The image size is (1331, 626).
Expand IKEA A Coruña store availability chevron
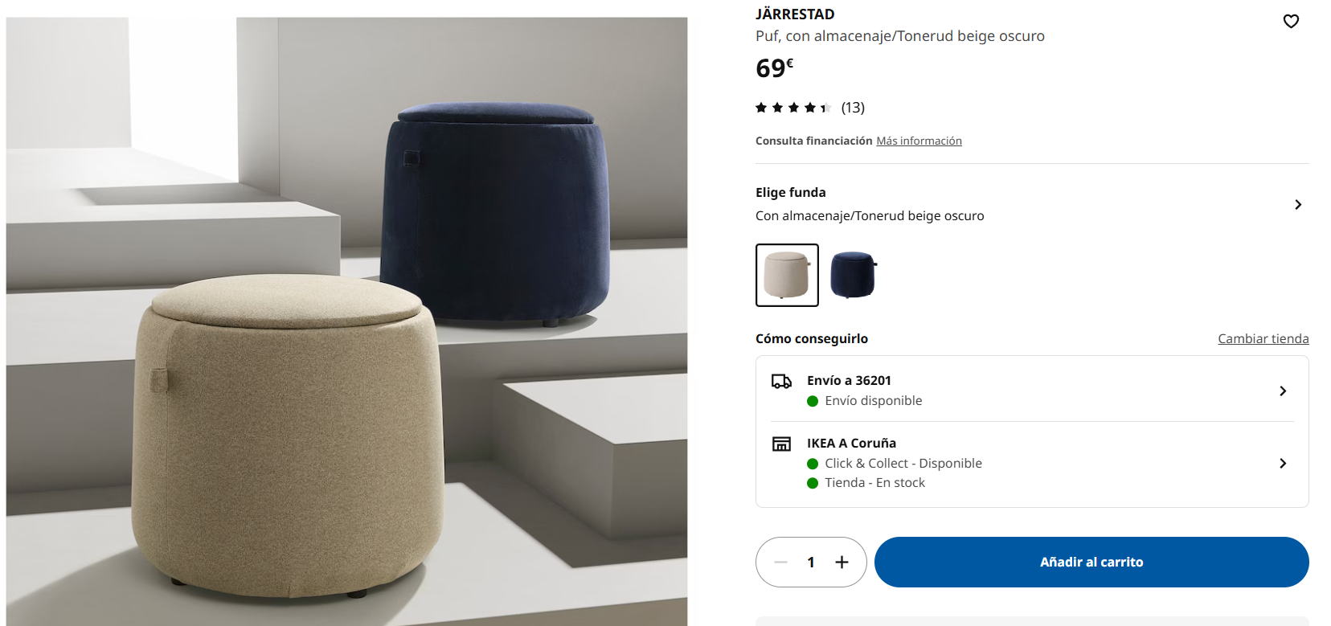tap(1283, 464)
